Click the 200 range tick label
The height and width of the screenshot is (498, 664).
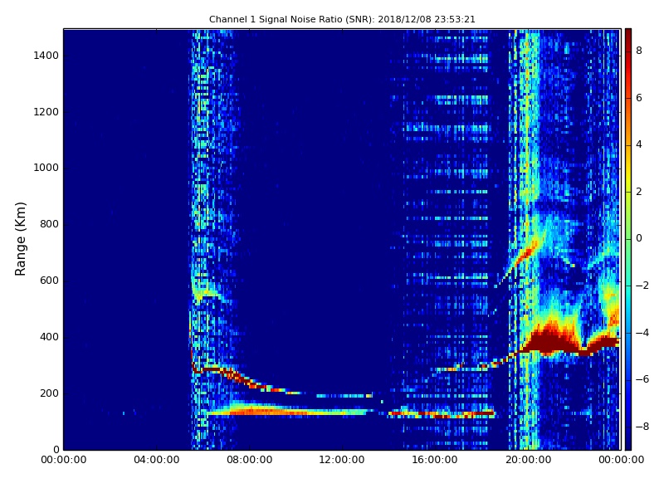(49, 393)
